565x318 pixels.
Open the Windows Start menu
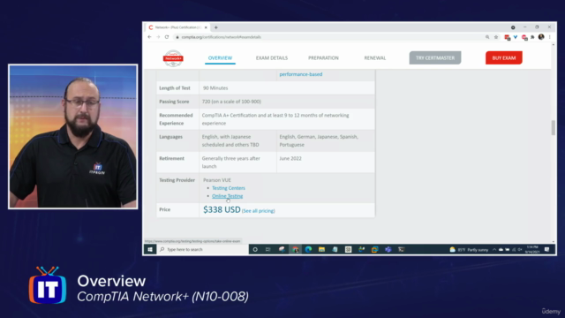(x=150, y=249)
